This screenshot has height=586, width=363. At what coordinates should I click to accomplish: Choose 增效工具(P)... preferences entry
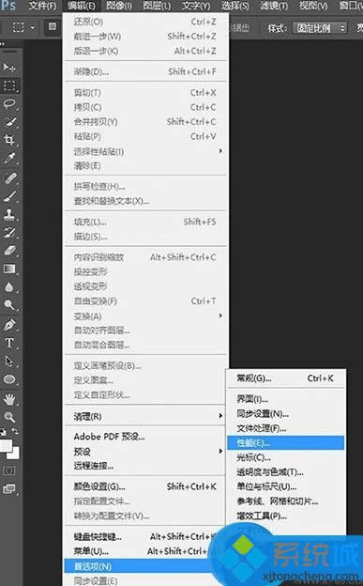(285, 517)
